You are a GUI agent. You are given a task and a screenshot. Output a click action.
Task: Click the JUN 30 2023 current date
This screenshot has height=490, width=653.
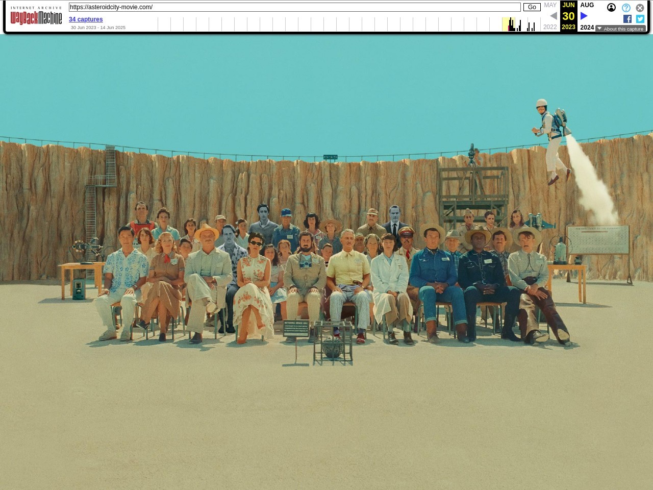tap(569, 16)
